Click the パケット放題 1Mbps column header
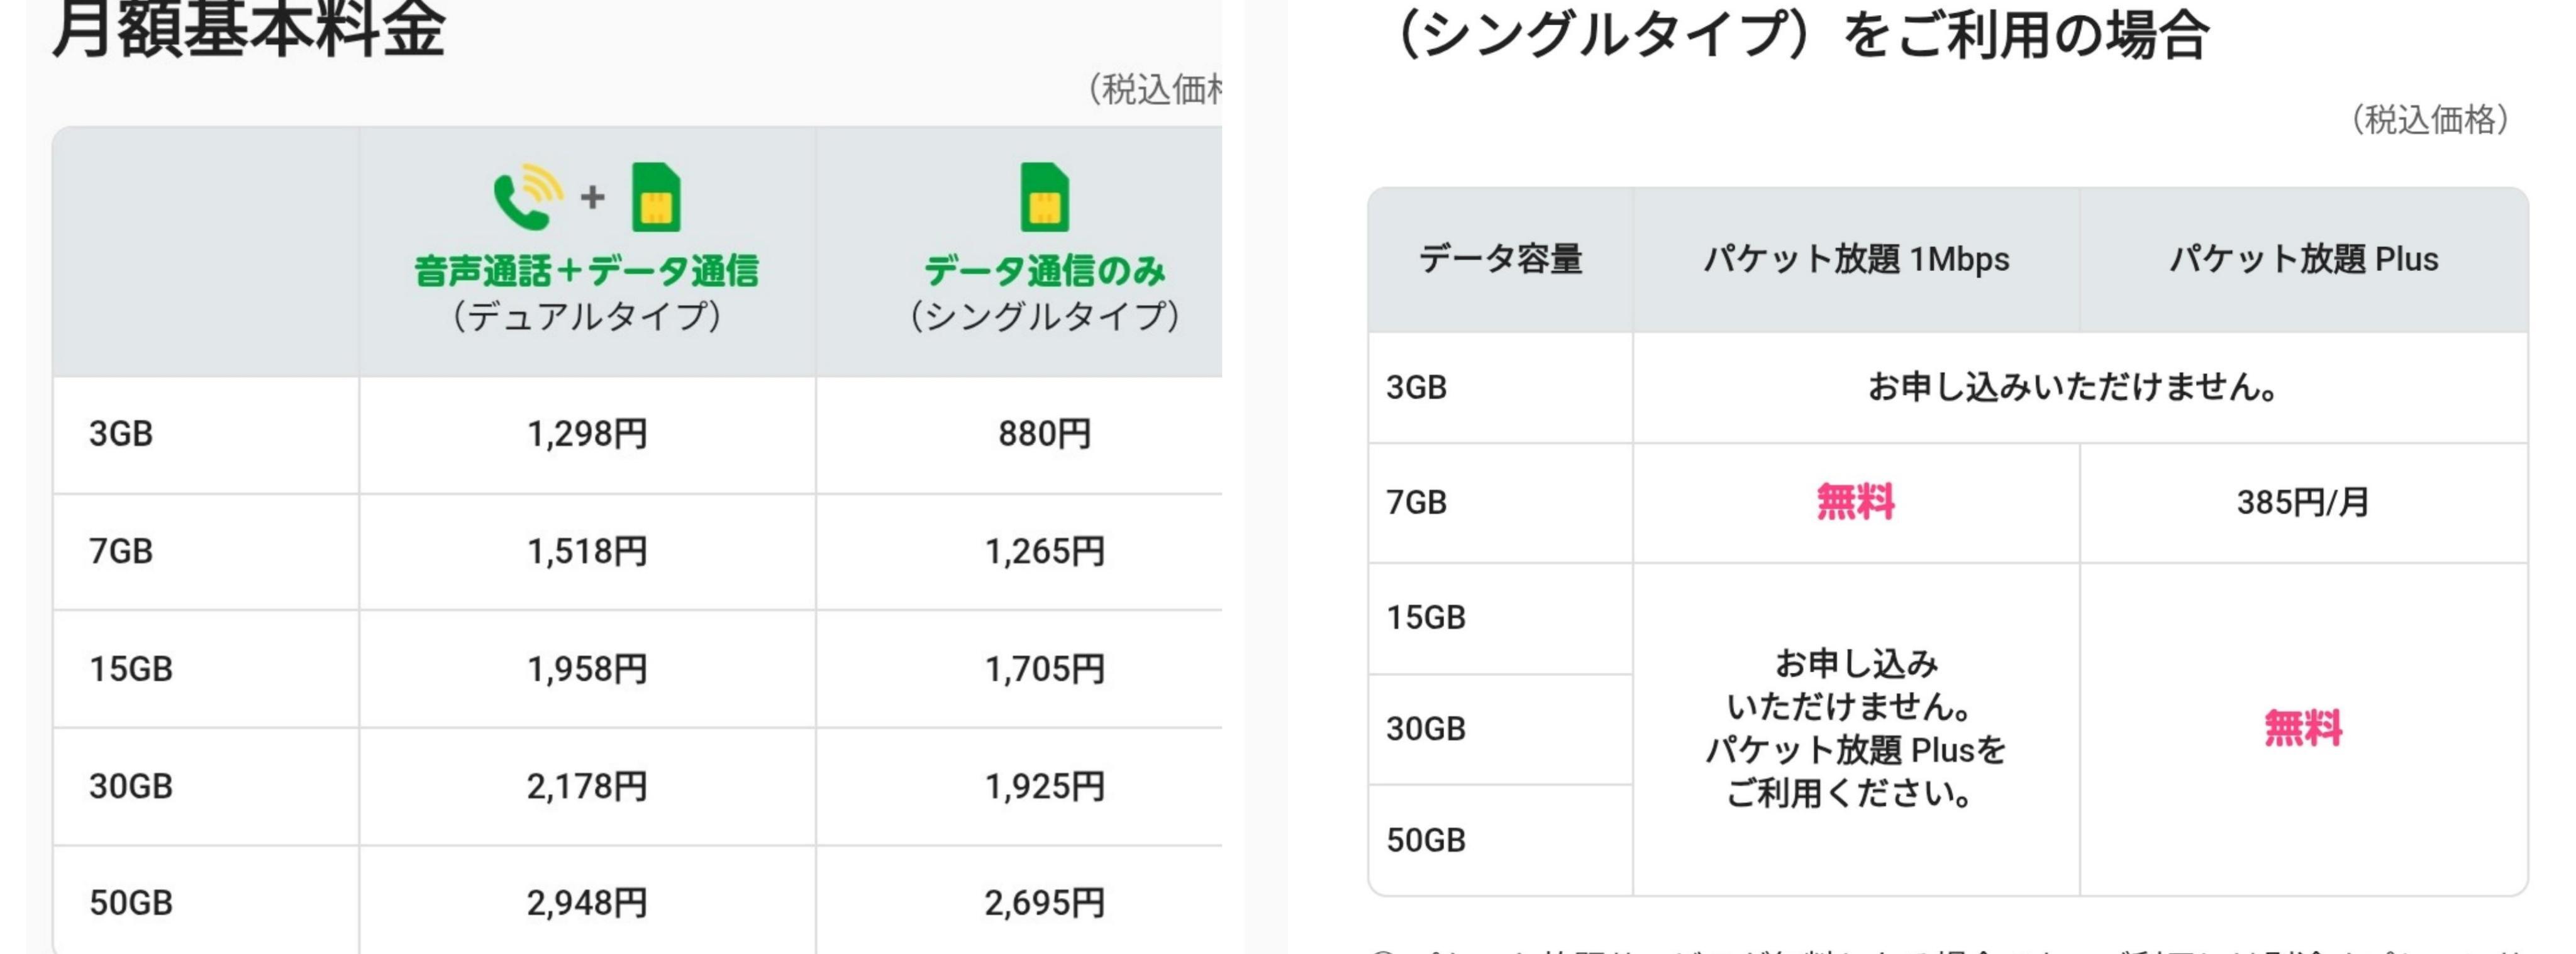The width and height of the screenshot is (2576, 954). coord(1856,260)
